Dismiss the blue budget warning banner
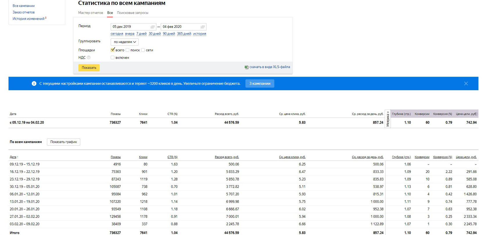 (466, 84)
